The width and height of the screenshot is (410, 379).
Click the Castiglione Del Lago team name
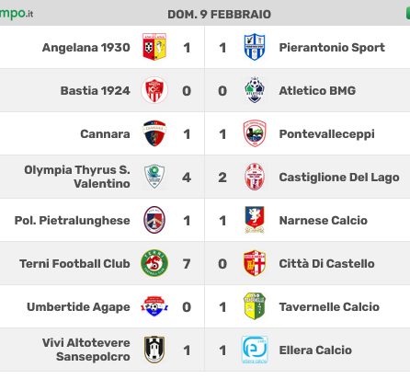339,178
